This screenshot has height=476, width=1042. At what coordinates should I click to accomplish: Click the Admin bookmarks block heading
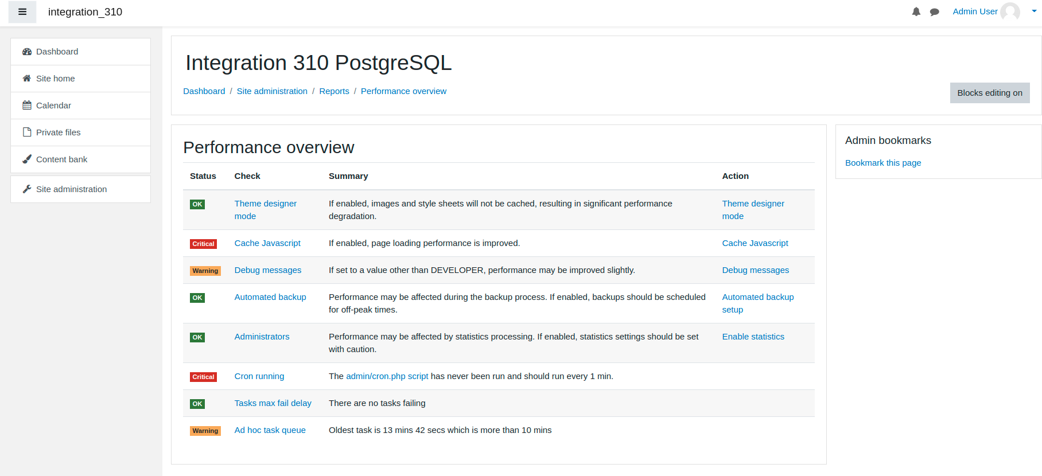tap(888, 141)
